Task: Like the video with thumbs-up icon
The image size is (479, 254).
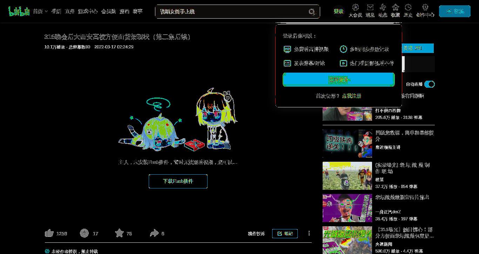Action: 49,233
